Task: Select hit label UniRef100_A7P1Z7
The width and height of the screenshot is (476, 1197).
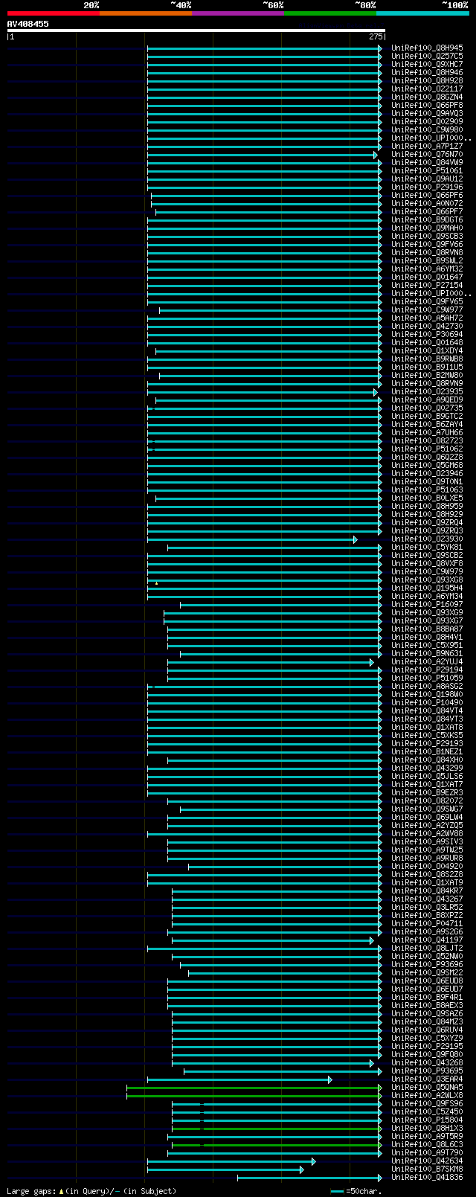Action: (x=427, y=147)
